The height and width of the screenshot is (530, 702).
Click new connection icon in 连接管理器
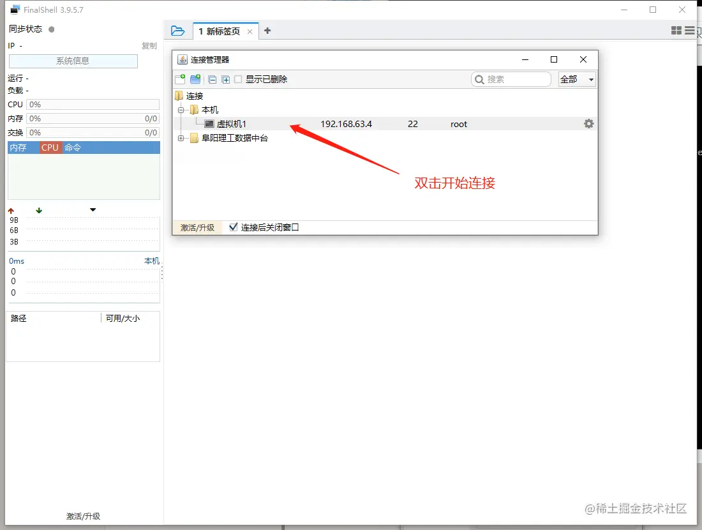(x=181, y=79)
